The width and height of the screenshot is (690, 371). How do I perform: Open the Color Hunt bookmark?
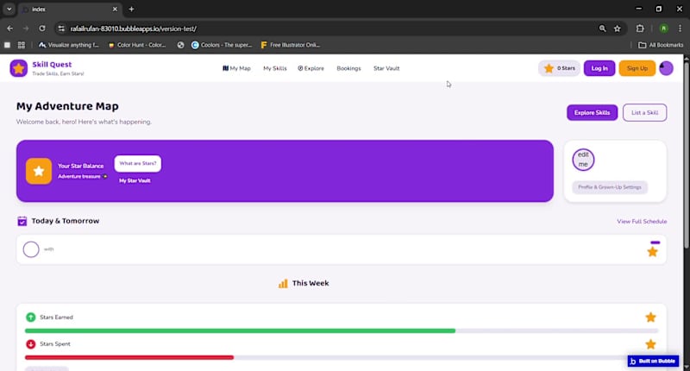[x=137, y=45]
